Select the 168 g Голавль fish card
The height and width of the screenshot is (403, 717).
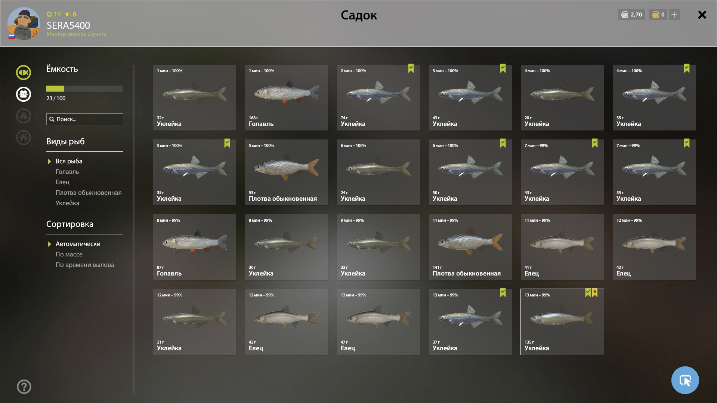(x=287, y=98)
